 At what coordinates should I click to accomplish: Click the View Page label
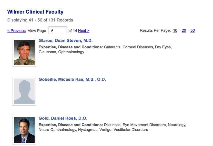tap(37, 31)
